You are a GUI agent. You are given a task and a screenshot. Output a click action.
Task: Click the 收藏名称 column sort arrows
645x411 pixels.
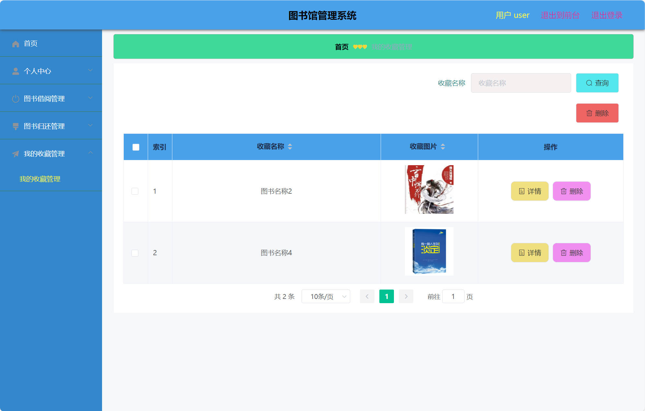pyautogui.click(x=290, y=147)
